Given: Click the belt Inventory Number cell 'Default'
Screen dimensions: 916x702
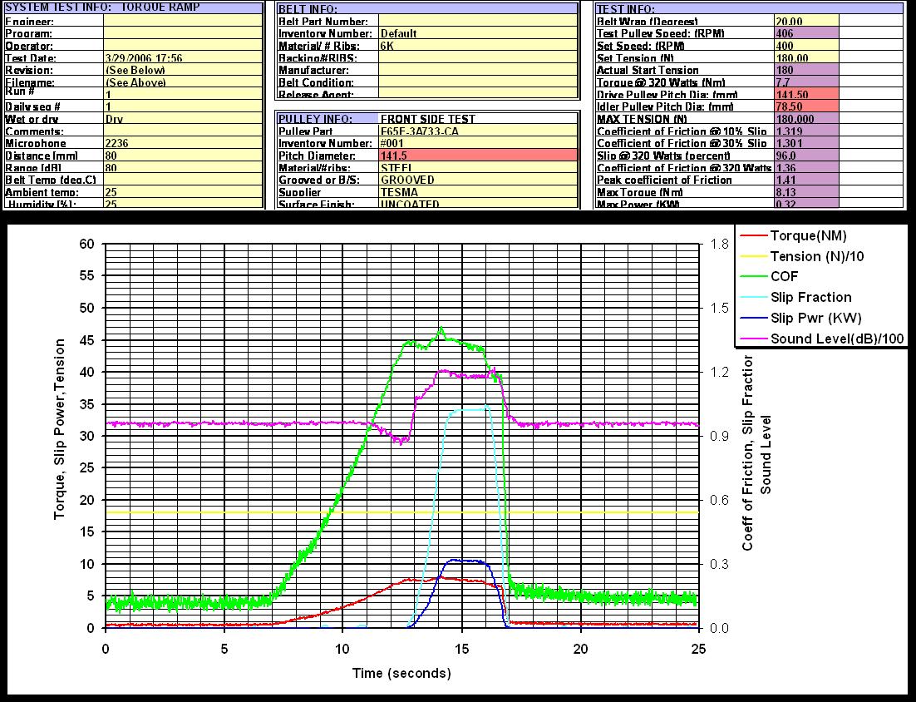Looking at the screenshot, I should tap(477, 34).
